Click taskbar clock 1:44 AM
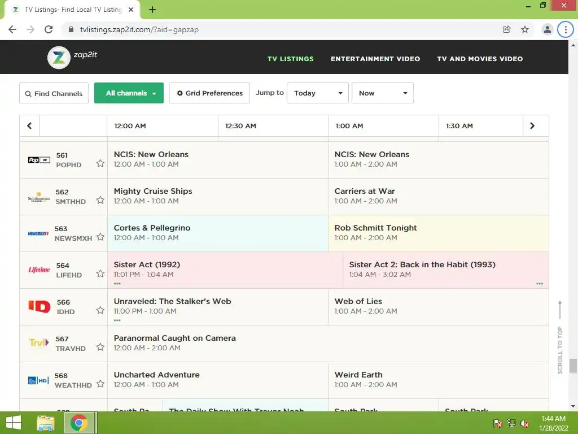This screenshot has width=578, height=434. coord(553,419)
